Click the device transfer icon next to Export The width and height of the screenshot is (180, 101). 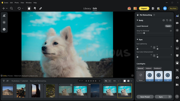point(153,8)
